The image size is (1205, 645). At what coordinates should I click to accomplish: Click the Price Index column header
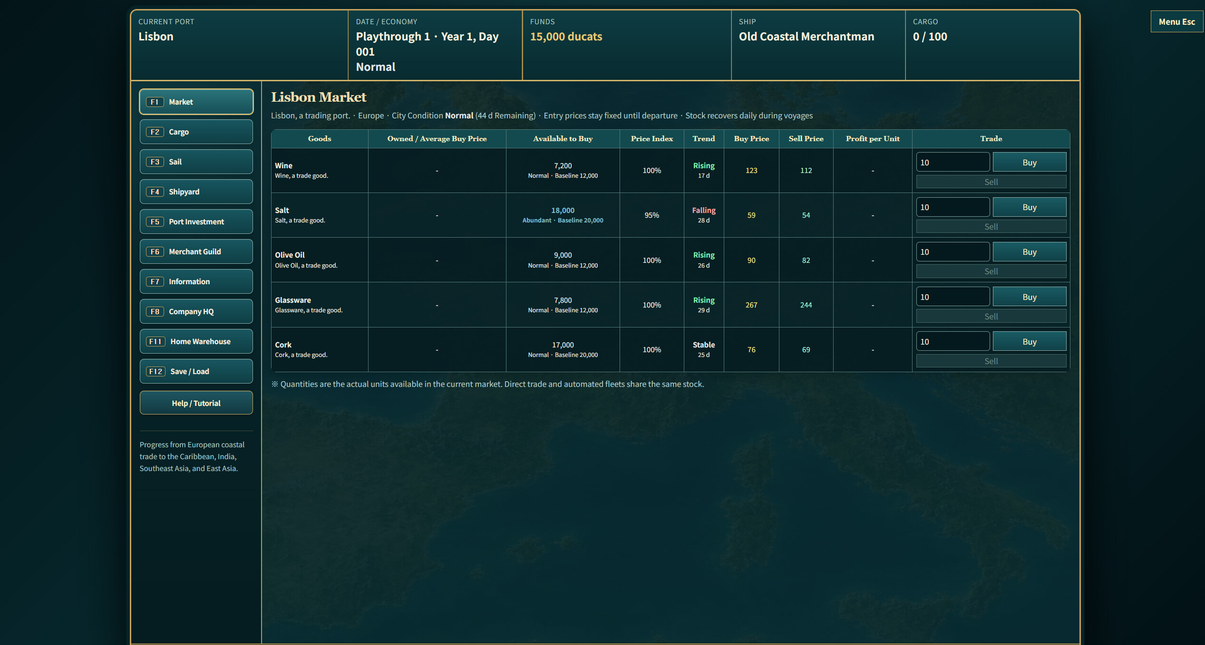(x=651, y=139)
